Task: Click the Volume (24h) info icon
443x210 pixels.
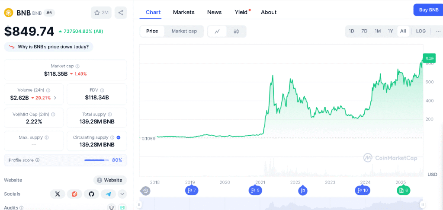Action: coord(48,90)
